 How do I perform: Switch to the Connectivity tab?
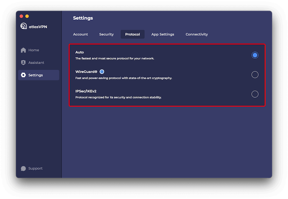197,34
